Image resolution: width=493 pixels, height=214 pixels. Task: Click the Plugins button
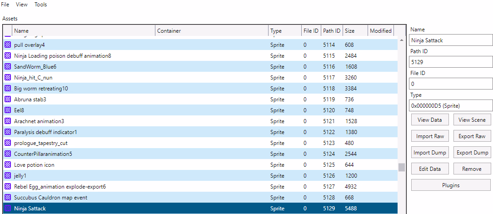[x=450, y=185]
